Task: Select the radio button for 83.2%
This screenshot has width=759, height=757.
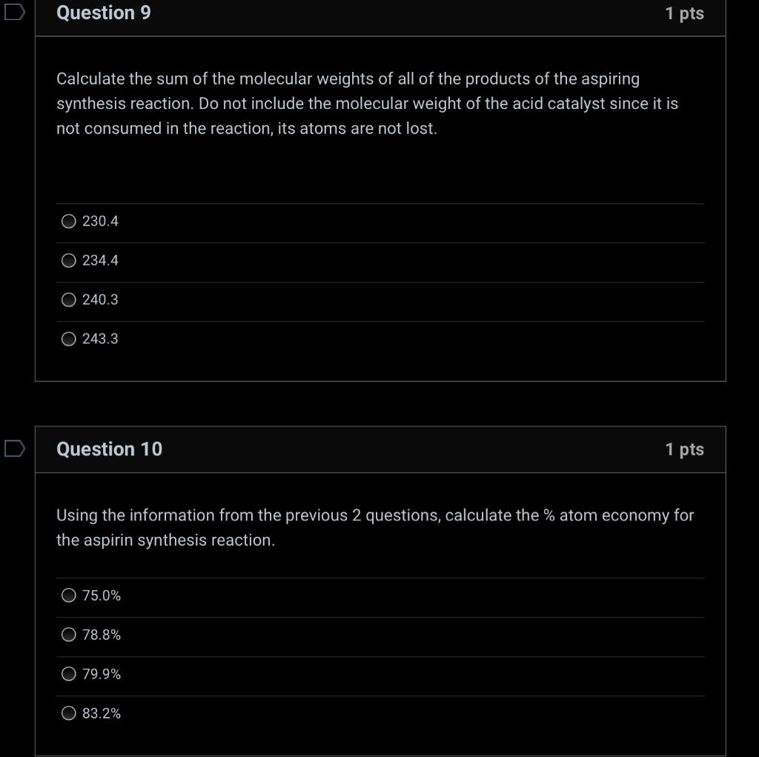Action: pos(69,713)
